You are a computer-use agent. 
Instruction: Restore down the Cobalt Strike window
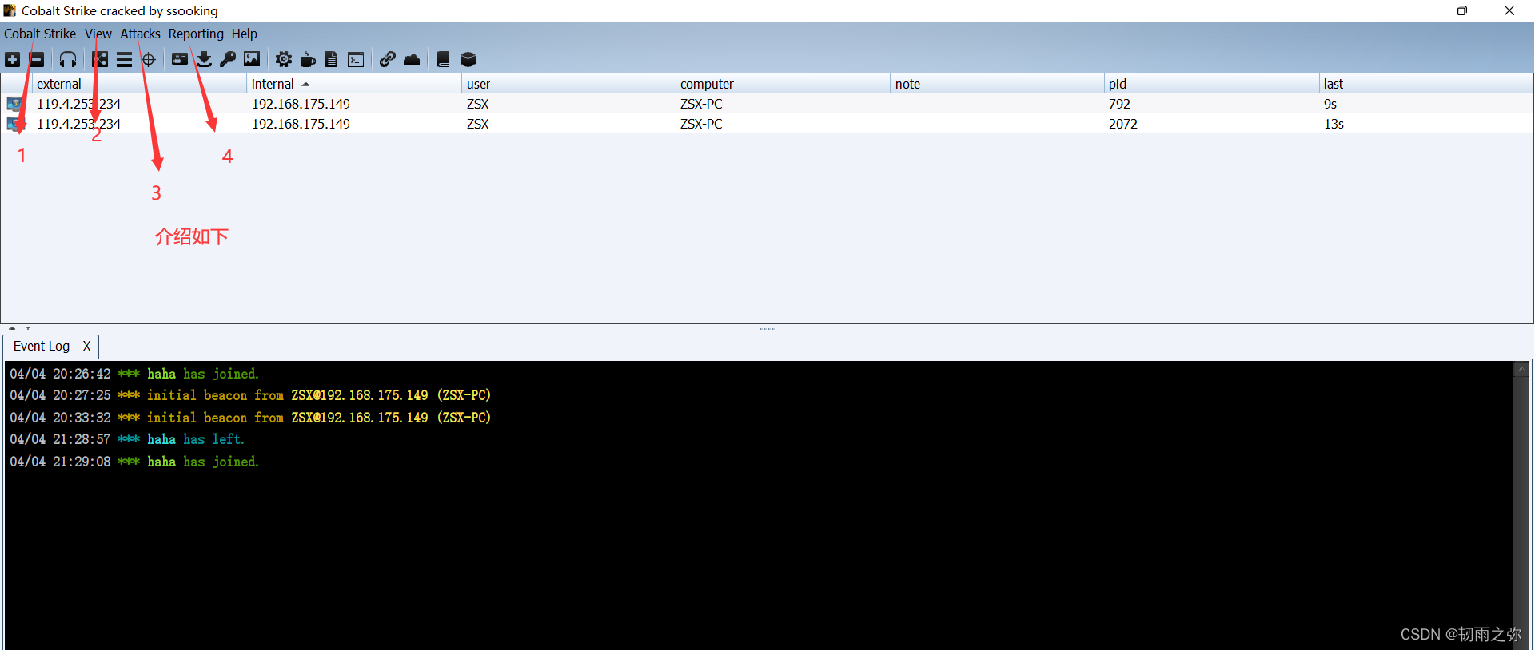click(x=1462, y=10)
